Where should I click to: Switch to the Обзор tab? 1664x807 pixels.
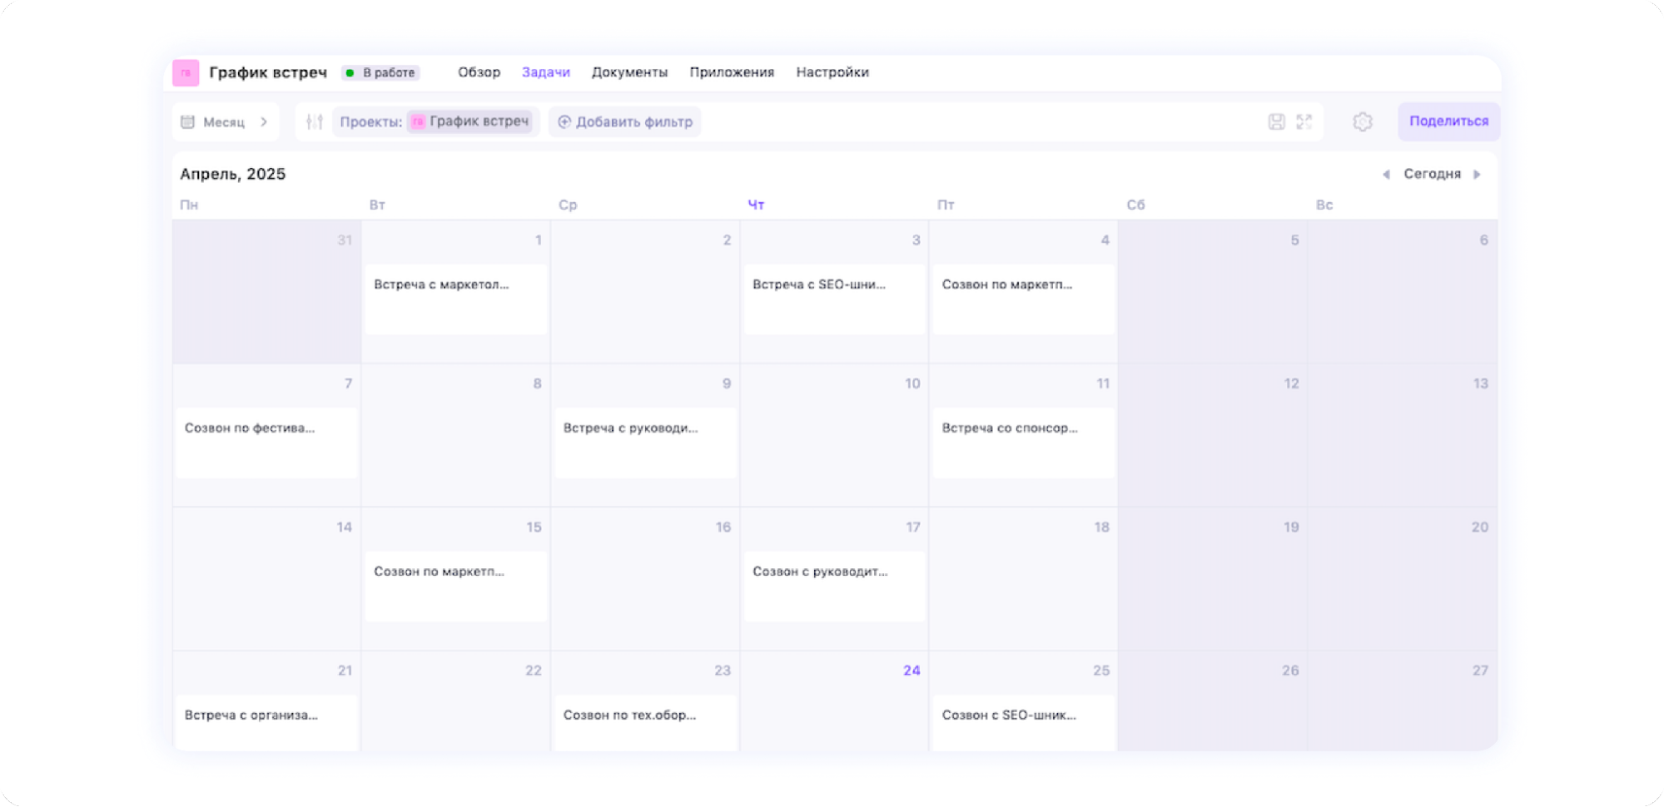coord(479,72)
